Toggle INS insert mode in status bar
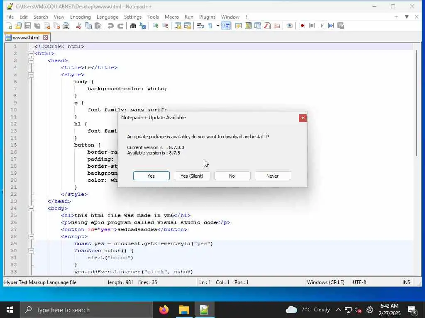Image resolution: width=425 pixels, height=318 pixels. point(406,282)
